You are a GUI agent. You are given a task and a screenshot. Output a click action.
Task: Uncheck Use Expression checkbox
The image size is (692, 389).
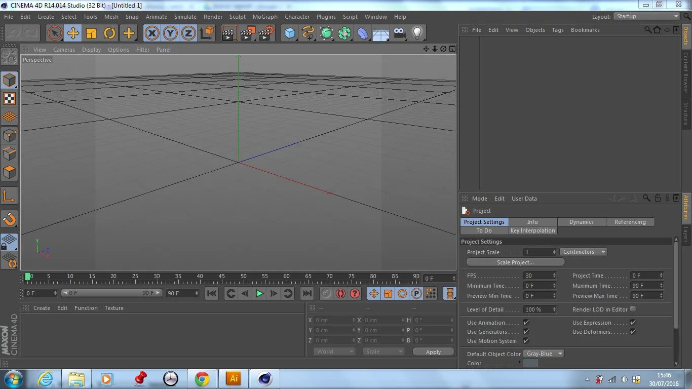click(633, 323)
